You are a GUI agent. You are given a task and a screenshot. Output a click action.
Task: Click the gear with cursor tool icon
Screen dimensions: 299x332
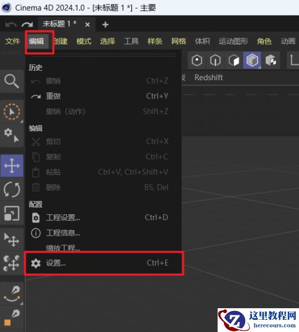(12, 136)
